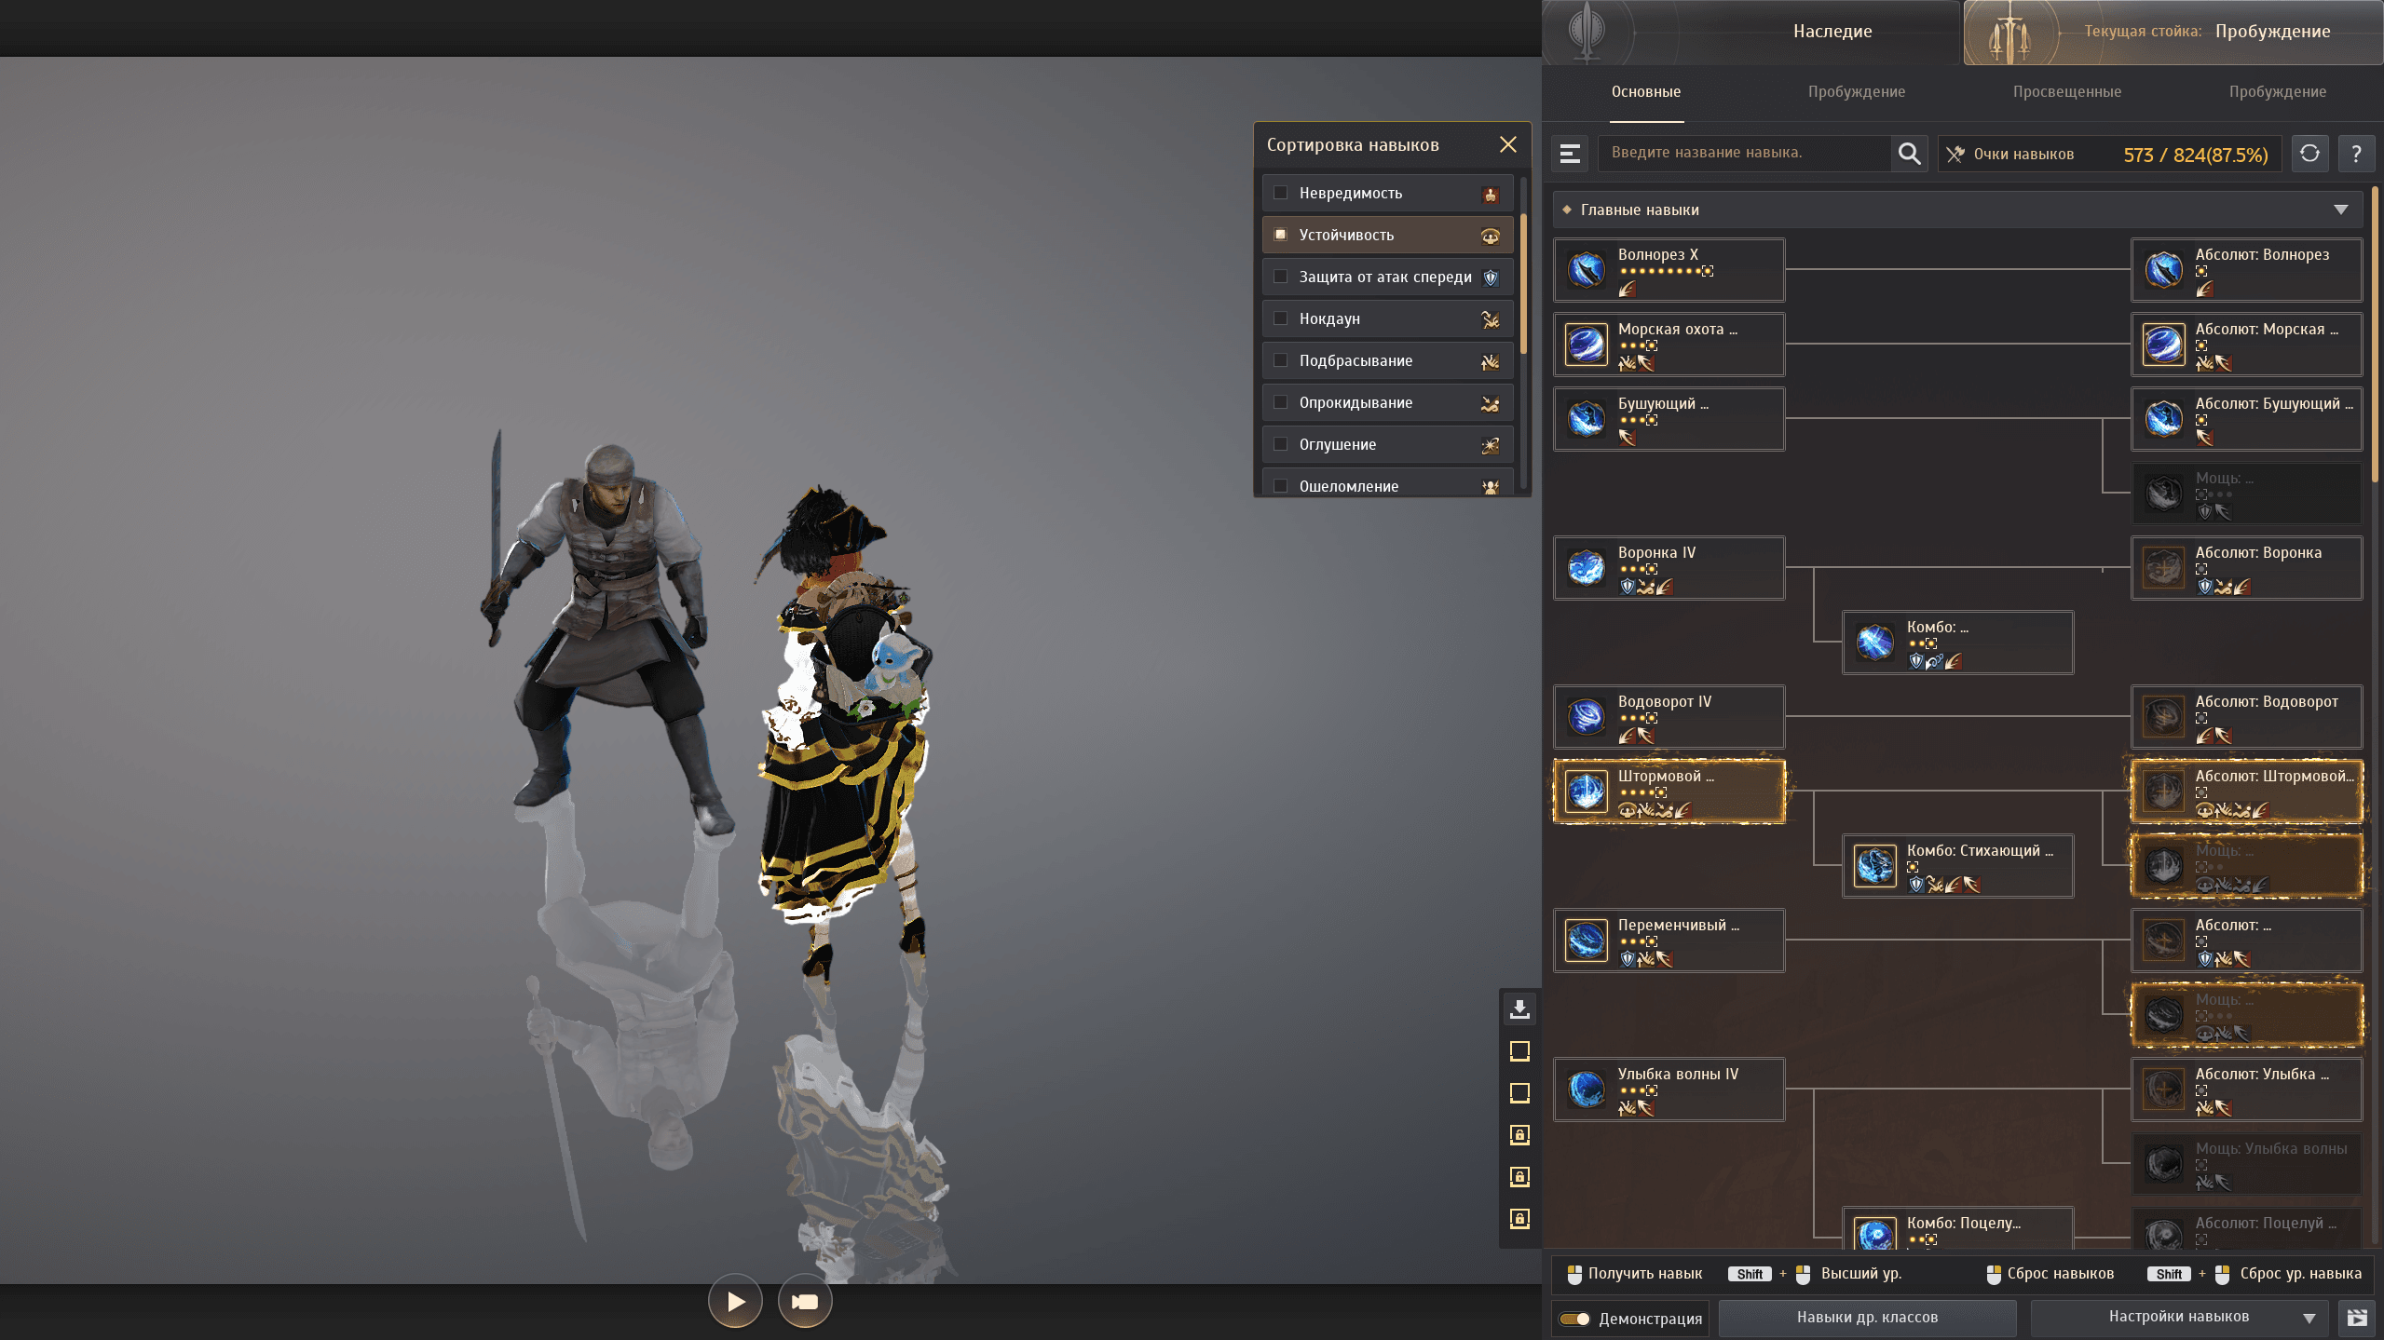The image size is (2384, 1340).
Task: Toggle the Демонстрация switch
Action: [1575, 1319]
